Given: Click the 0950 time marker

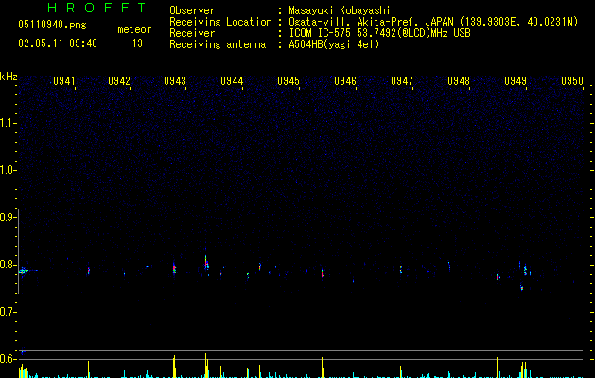Looking at the screenshot, I should point(572,81).
